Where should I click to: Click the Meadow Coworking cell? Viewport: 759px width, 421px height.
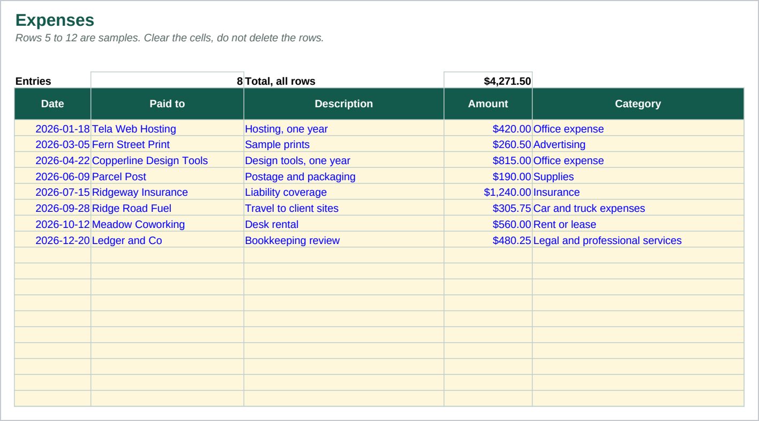[x=167, y=224]
